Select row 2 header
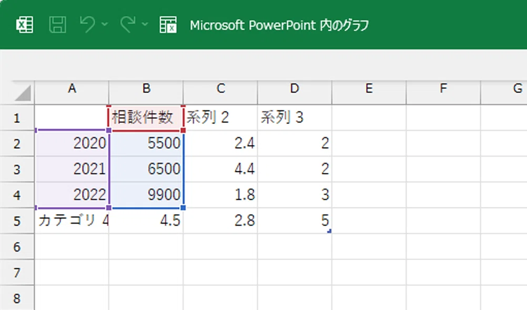The height and width of the screenshot is (310, 527). click(x=17, y=144)
